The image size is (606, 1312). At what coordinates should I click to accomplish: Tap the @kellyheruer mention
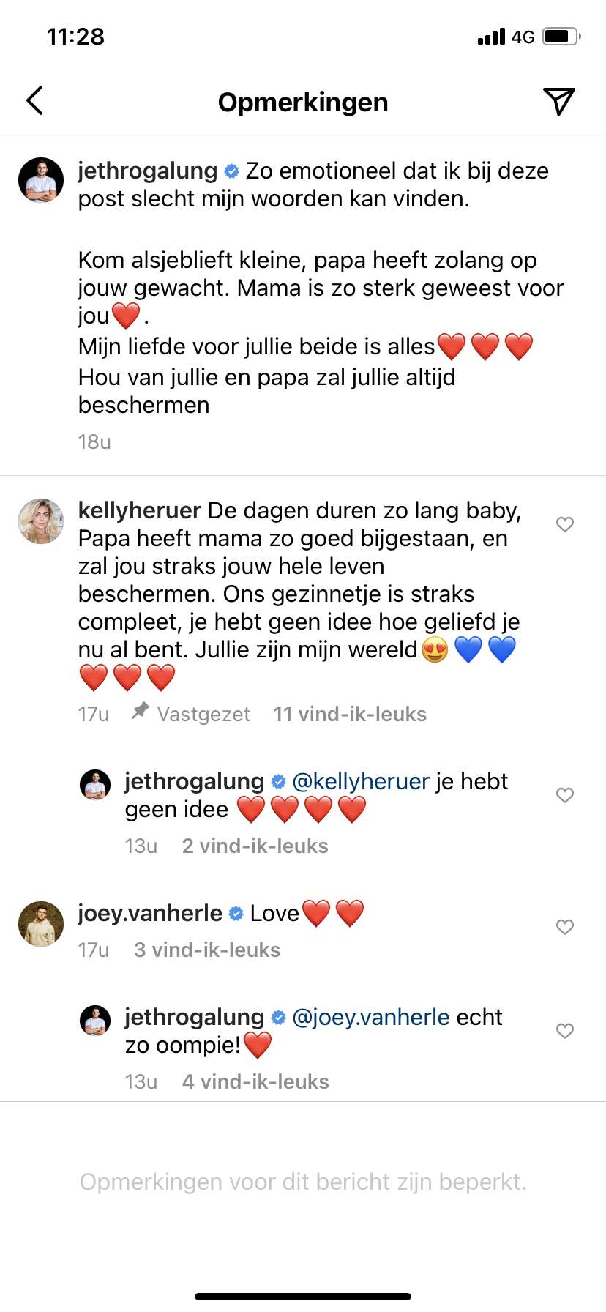click(360, 781)
